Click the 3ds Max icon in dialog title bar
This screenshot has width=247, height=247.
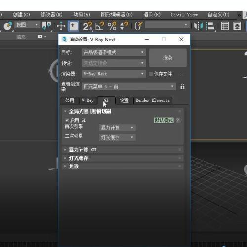64,40
